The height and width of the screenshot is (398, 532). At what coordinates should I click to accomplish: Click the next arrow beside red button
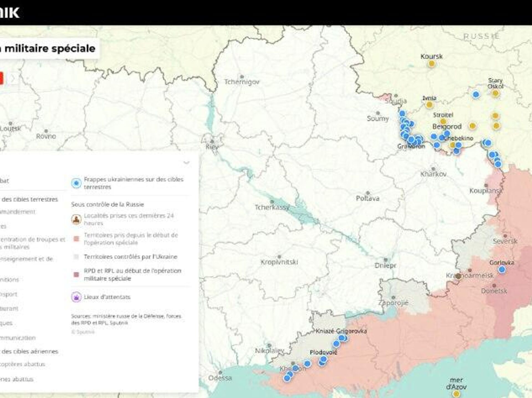click(x=13, y=79)
